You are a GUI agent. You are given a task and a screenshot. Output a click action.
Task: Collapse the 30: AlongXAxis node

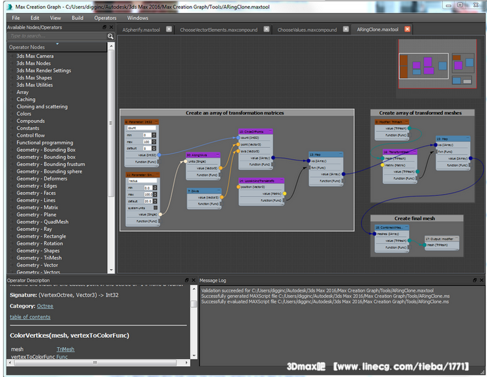pyautogui.click(x=218, y=155)
